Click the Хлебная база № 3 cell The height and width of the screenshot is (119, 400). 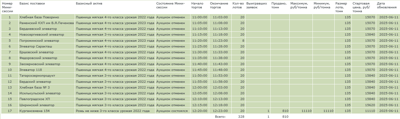[x=46, y=88]
